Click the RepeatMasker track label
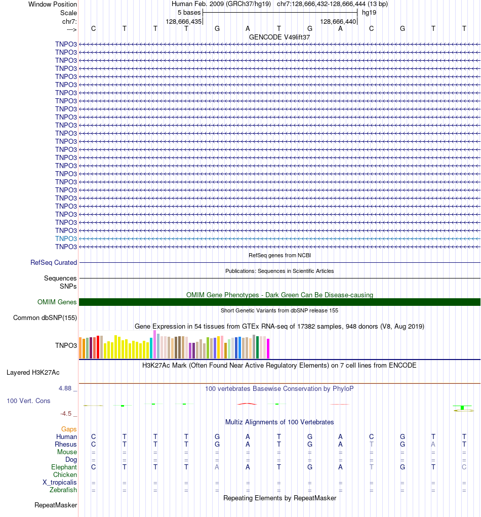The height and width of the screenshot is (517, 481). point(56,505)
